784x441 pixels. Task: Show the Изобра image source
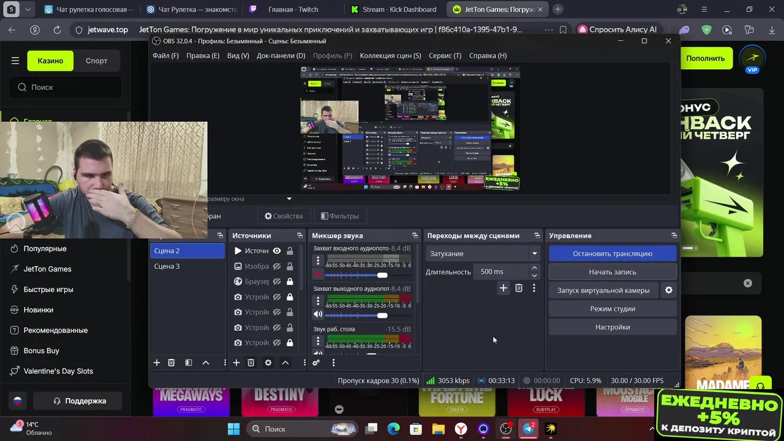(x=277, y=266)
